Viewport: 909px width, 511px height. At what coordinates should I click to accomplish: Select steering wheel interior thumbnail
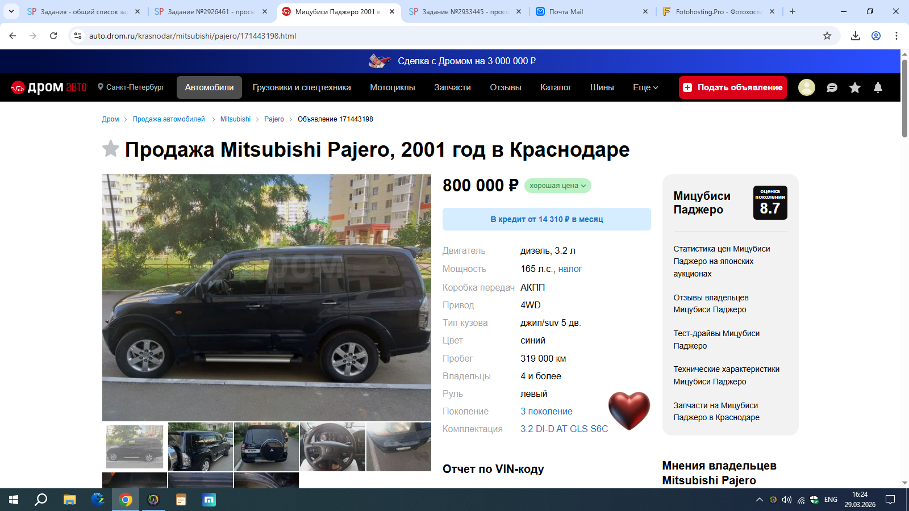coord(332,447)
